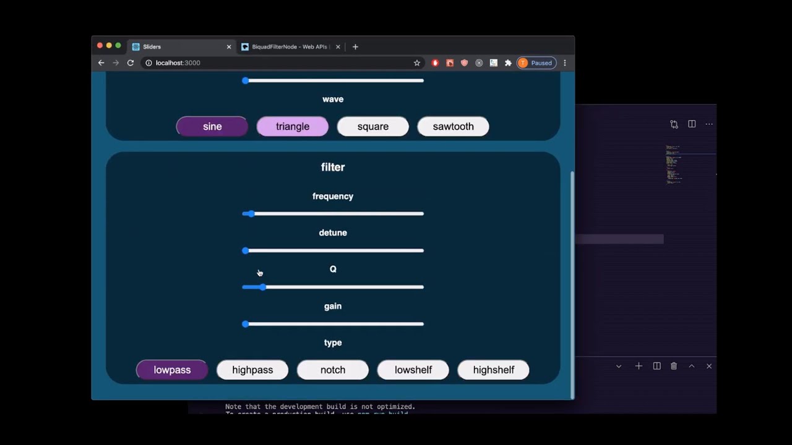
Task: Open the Extensions puzzle menu
Action: (508, 62)
